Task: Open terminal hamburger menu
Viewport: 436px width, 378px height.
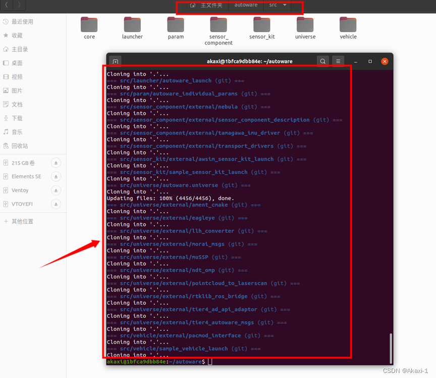Action: coord(338,61)
